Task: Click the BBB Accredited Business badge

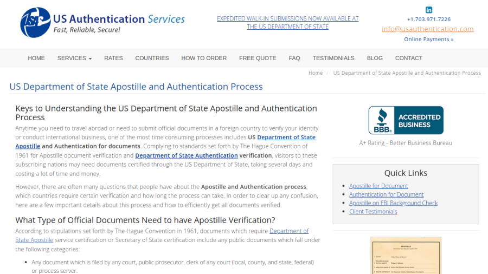Action: (x=406, y=120)
